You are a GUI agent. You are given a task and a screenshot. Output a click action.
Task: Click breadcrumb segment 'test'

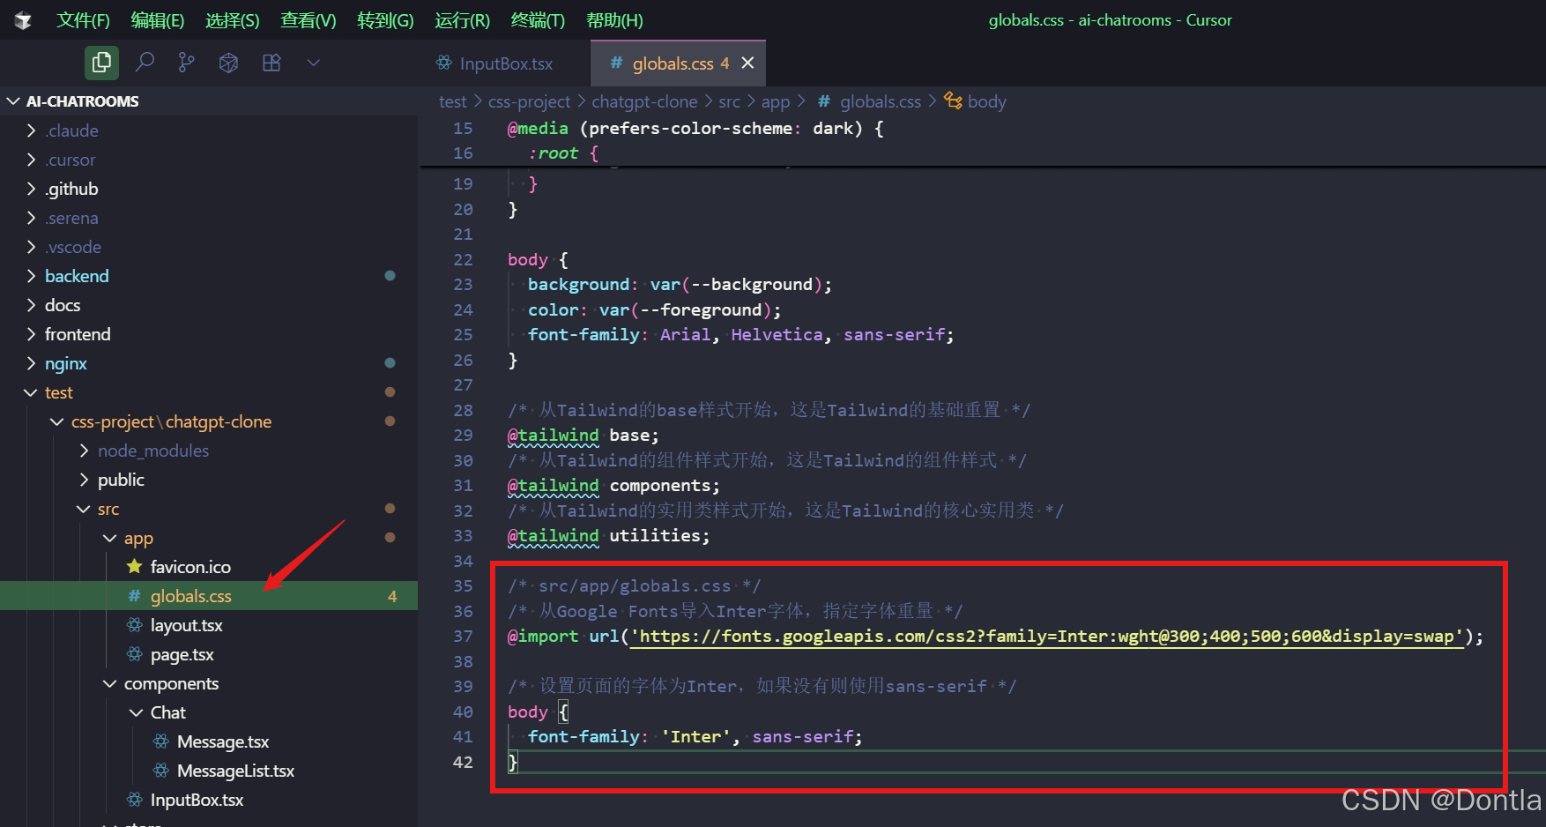click(452, 101)
